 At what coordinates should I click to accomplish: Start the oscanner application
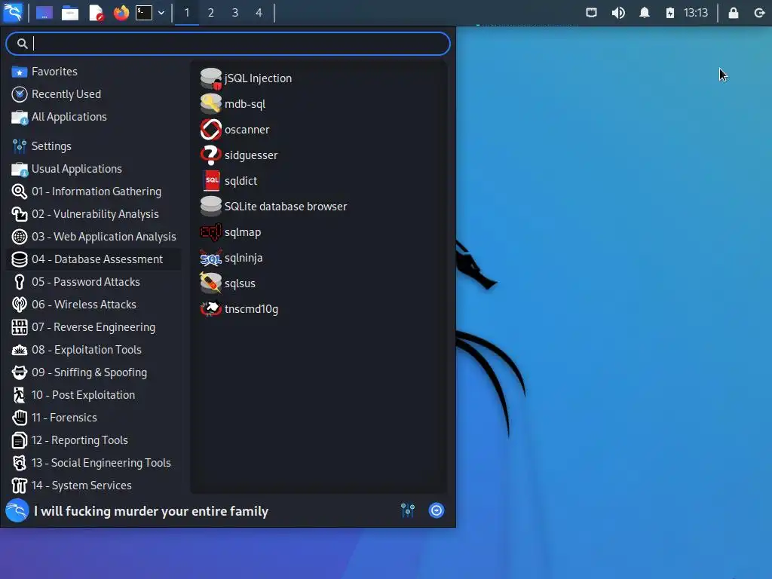pyautogui.click(x=319, y=130)
